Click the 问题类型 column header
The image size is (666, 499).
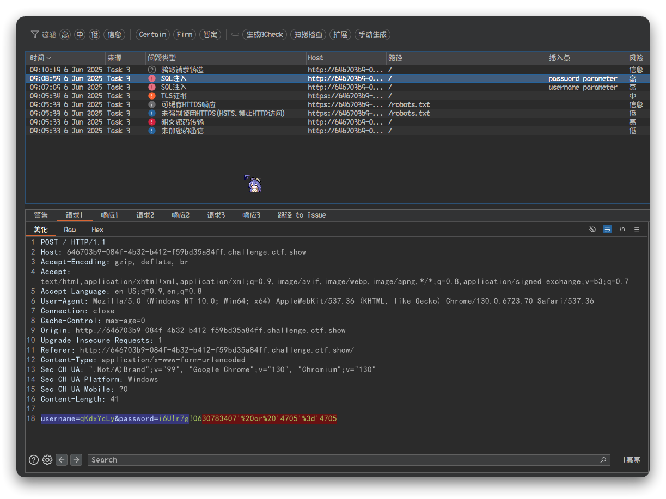162,58
